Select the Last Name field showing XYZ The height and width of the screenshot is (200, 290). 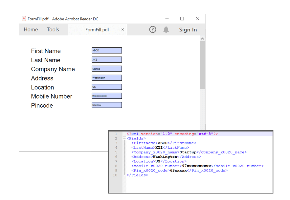coord(106,60)
